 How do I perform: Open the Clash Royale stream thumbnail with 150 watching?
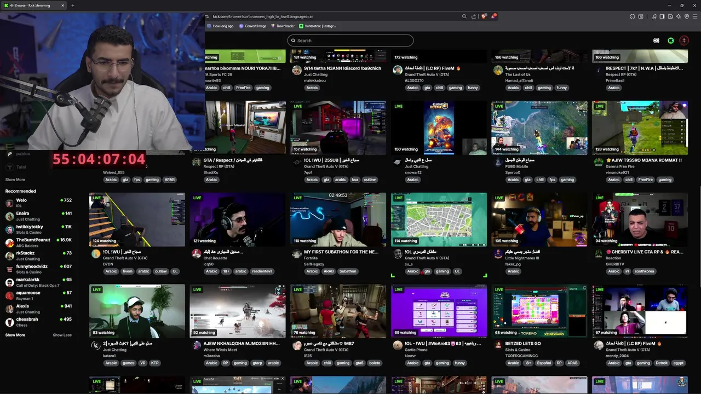(x=439, y=128)
